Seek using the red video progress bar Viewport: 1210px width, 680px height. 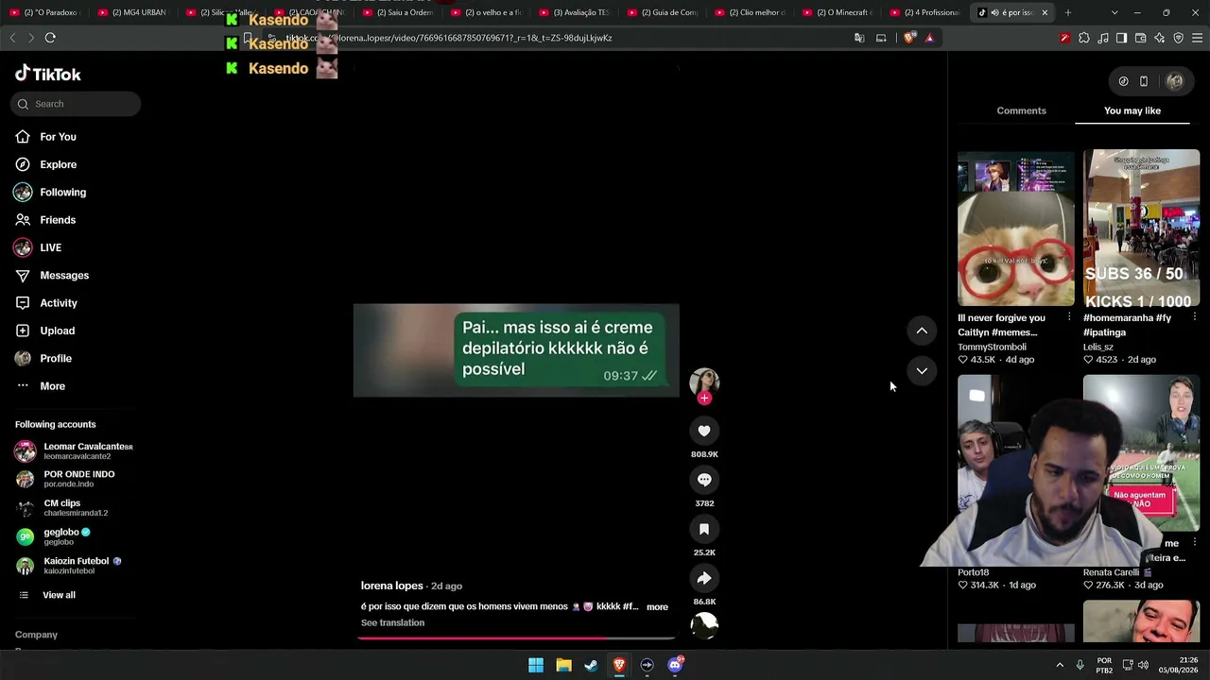point(516,637)
